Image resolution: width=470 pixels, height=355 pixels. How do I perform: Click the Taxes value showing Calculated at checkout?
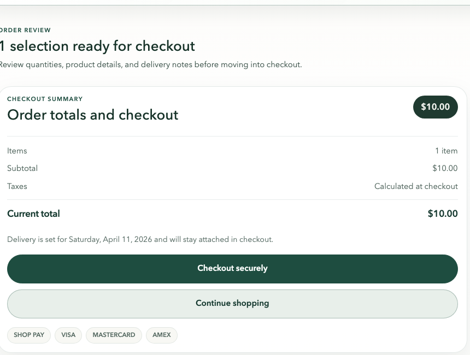(x=416, y=186)
